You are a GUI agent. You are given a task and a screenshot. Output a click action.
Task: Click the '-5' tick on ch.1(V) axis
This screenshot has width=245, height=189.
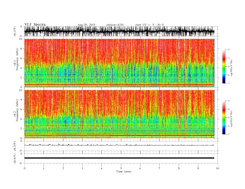(21, 36)
